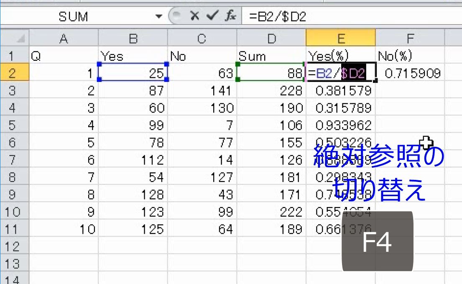Screen dimensions: 462x284
Task: Click cell D10 with value 222
Action: pos(271,211)
